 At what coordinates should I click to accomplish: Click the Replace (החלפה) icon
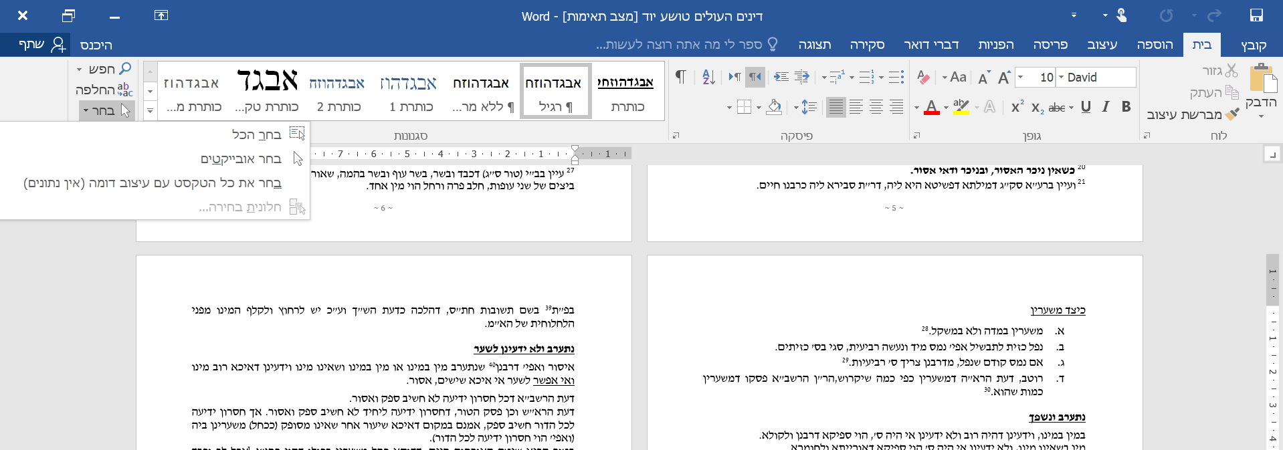[125, 90]
